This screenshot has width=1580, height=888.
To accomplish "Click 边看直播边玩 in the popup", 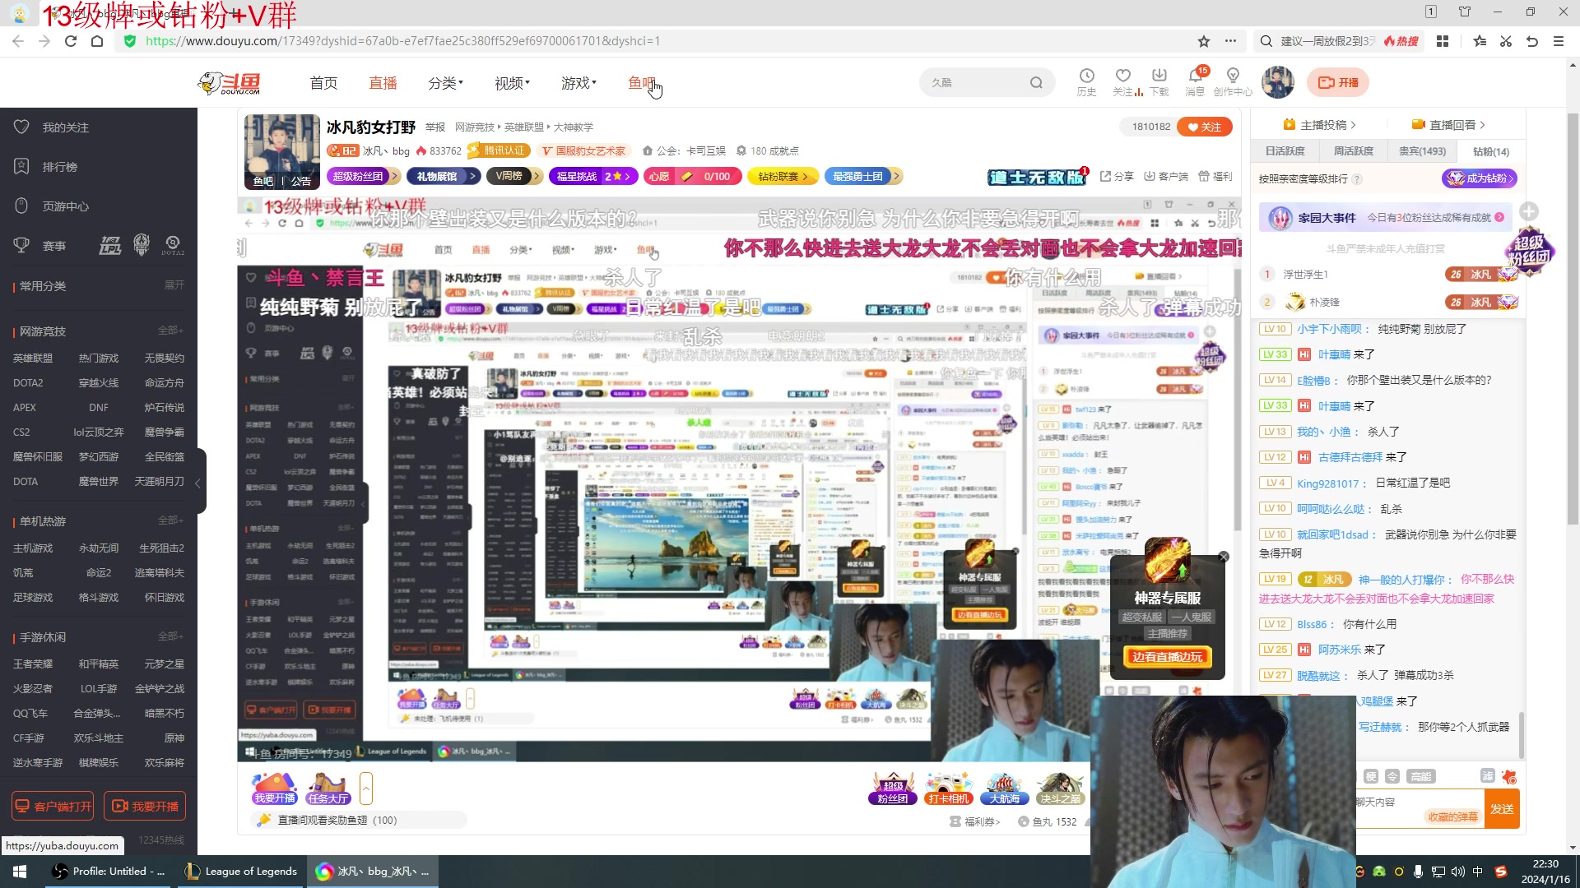I will (x=1167, y=657).
